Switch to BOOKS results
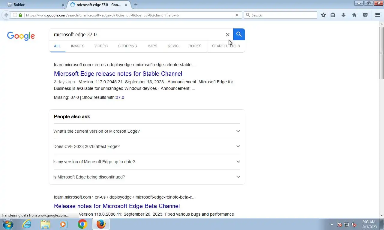384x230 pixels. tap(195, 46)
